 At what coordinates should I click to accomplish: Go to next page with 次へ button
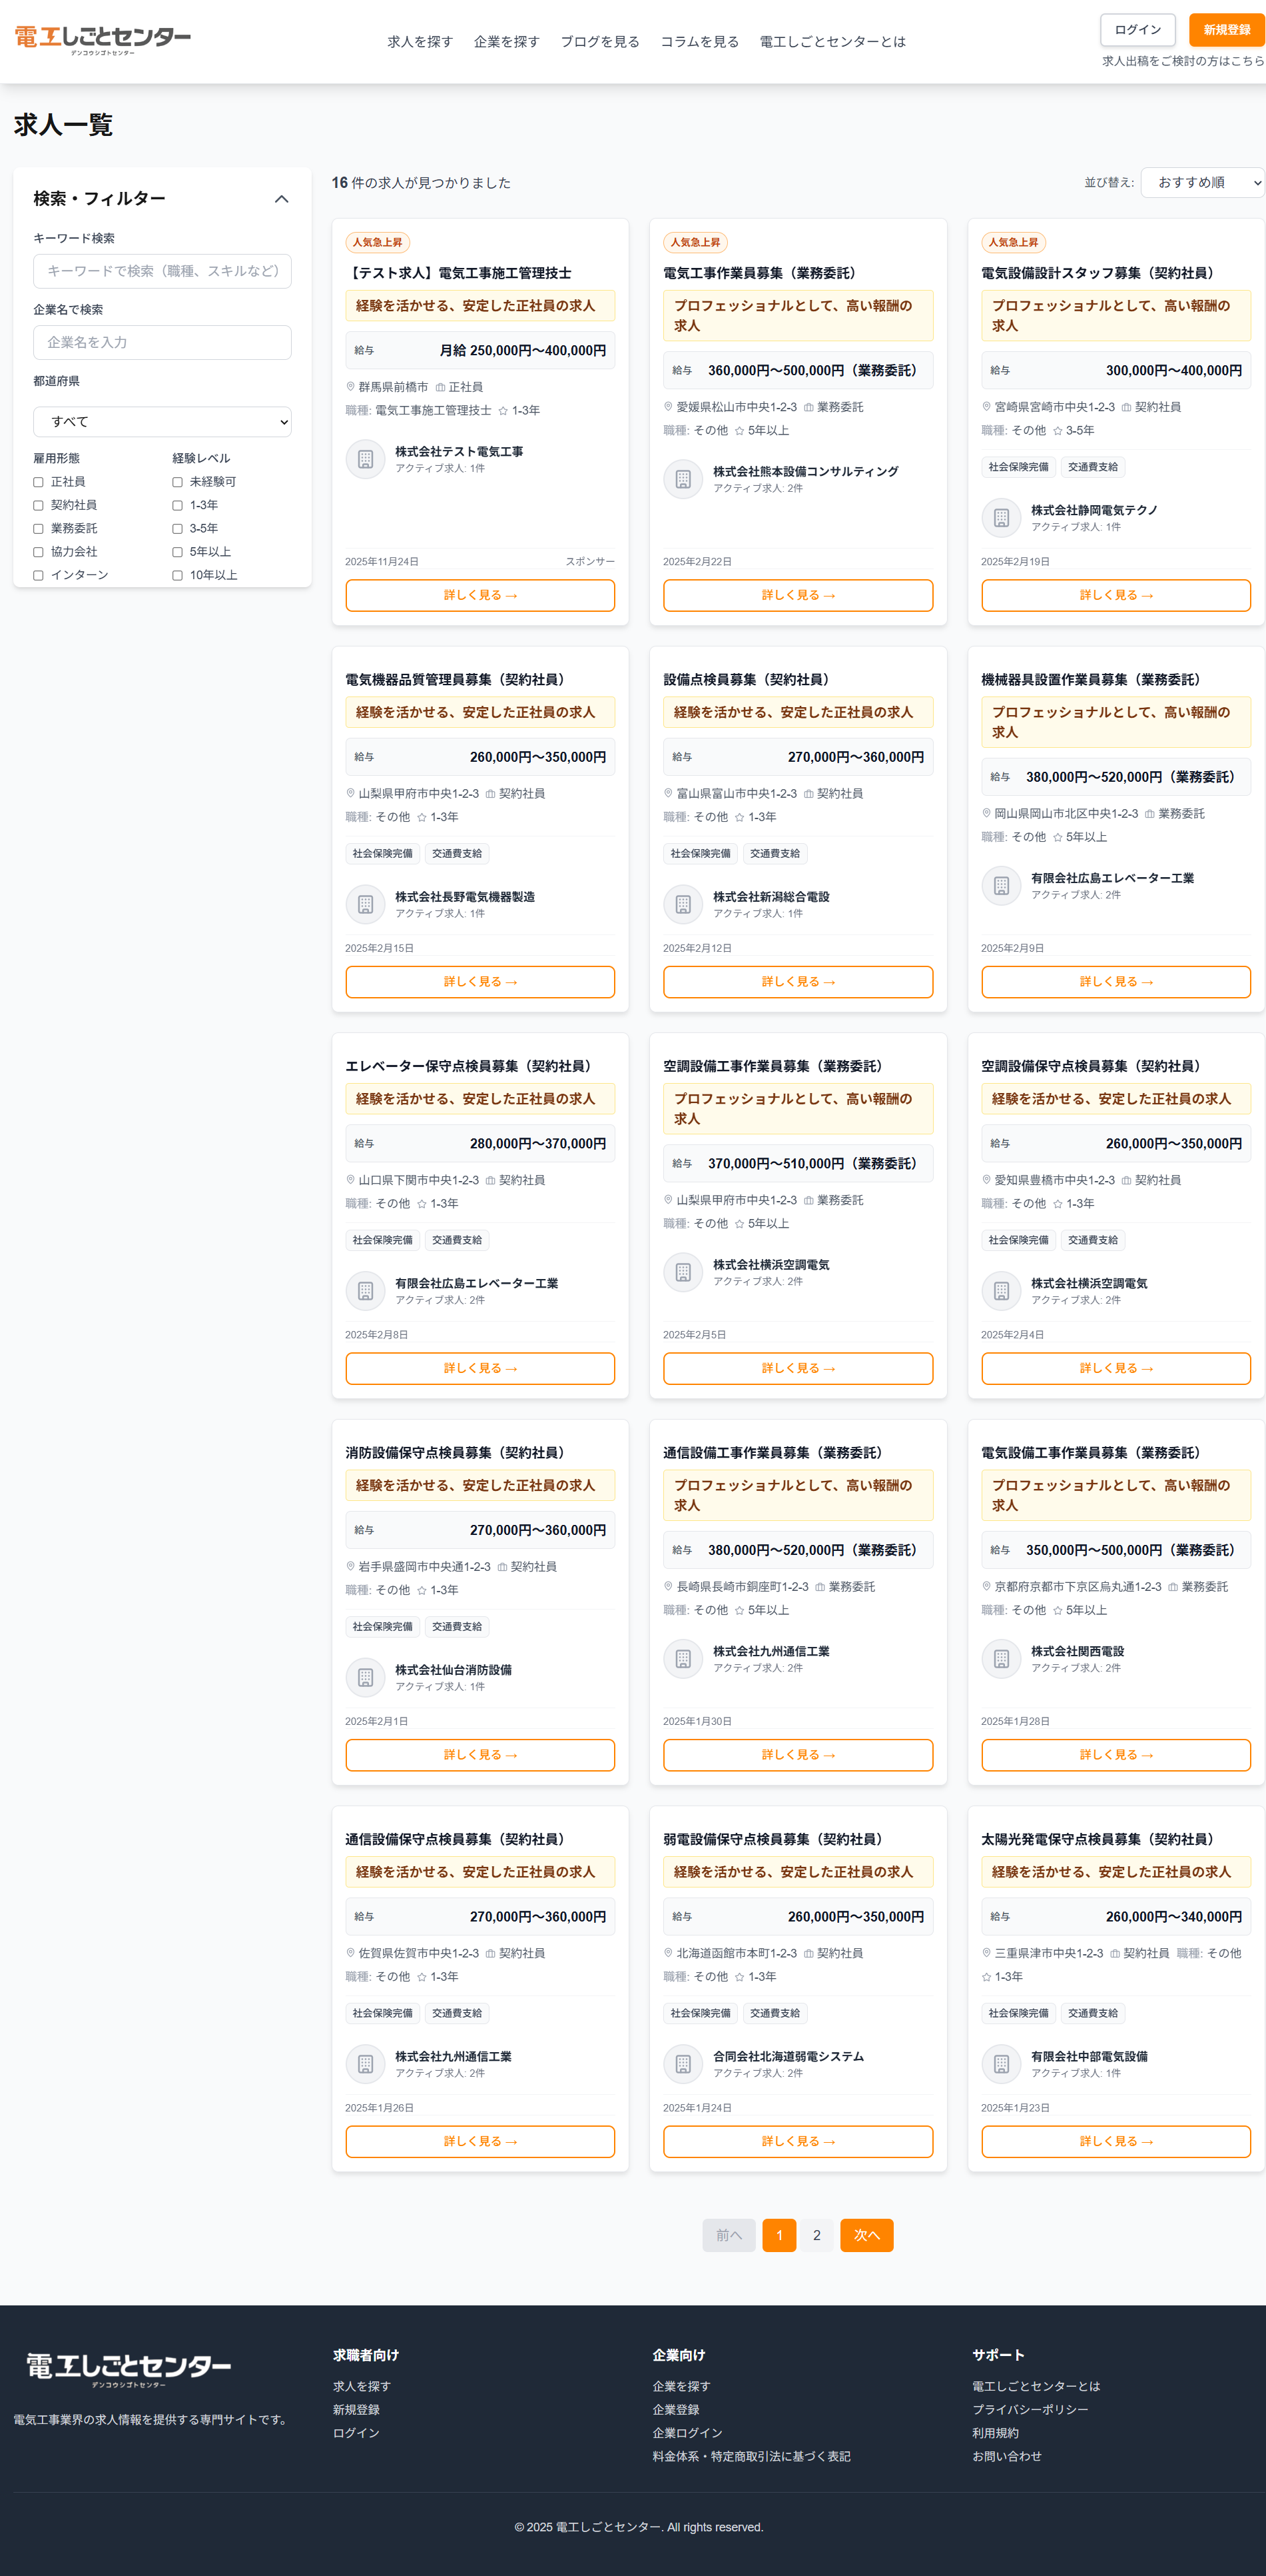click(865, 2235)
